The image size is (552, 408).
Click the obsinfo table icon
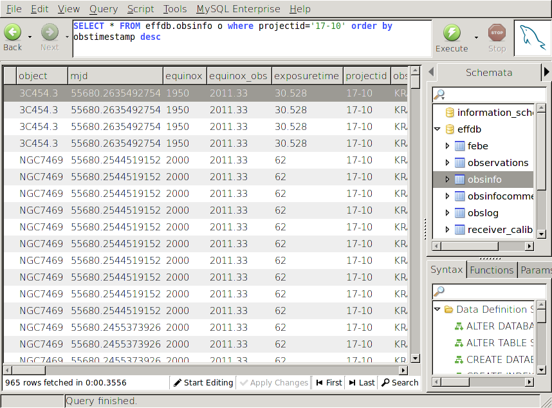pos(459,180)
